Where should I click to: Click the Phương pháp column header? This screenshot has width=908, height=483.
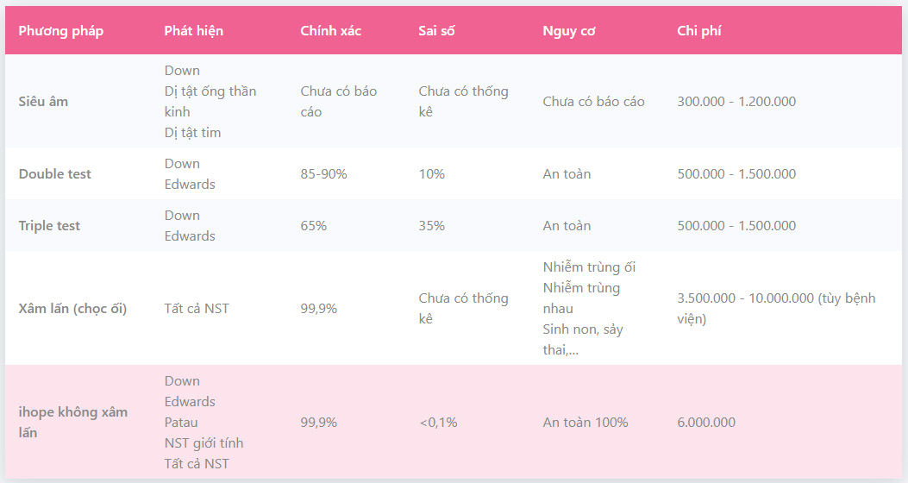pyautogui.click(x=61, y=31)
